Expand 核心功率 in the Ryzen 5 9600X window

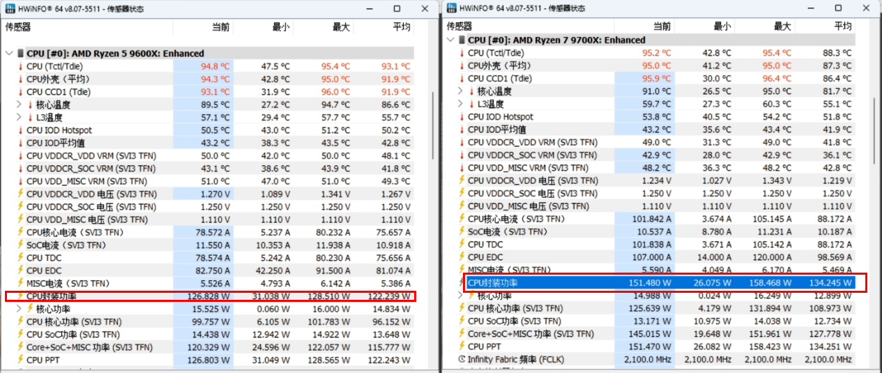(19, 309)
